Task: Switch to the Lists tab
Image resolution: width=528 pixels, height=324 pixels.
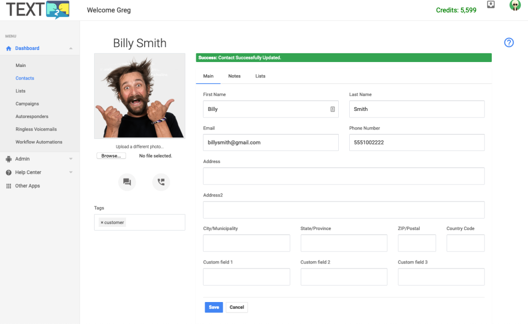Action: point(260,76)
